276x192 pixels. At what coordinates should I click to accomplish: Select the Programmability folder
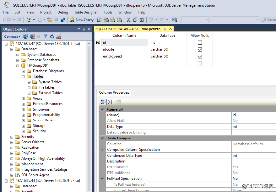coord(46,115)
